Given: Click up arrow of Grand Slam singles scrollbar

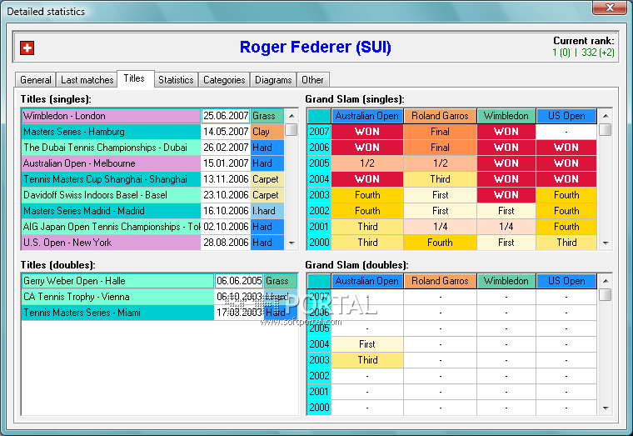Looking at the screenshot, I should point(606,116).
